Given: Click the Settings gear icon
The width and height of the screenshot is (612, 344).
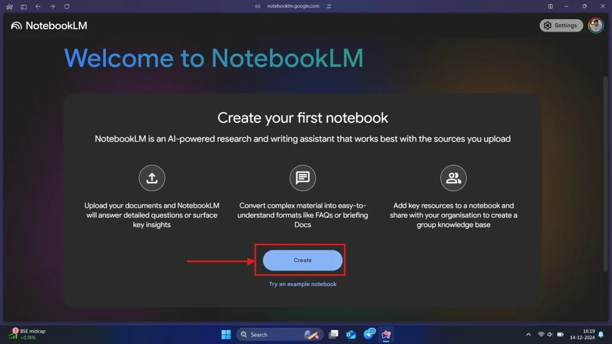Looking at the screenshot, I should coord(547,25).
